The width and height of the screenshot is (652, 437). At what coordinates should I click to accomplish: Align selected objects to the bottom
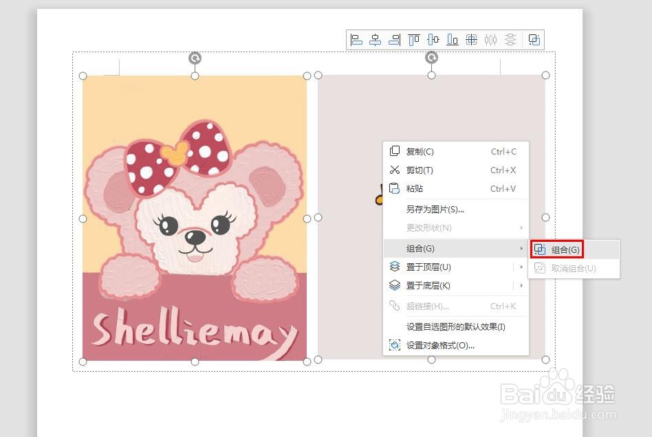point(452,40)
